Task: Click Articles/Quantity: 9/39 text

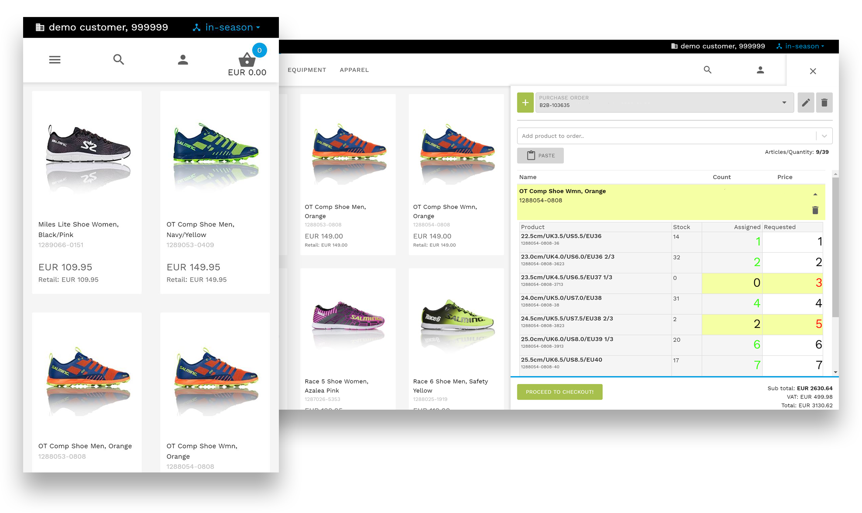Action: click(x=797, y=152)
